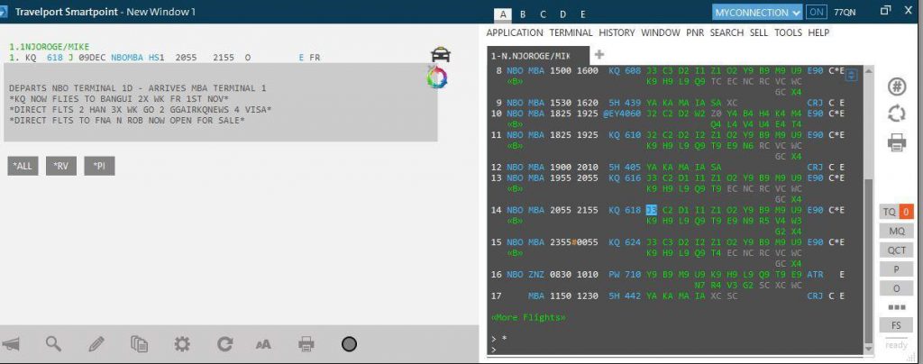Screen dimensions: 923x364
Task: Click the megaphone icon in bottom toolbar
Action: coord(11,344)
